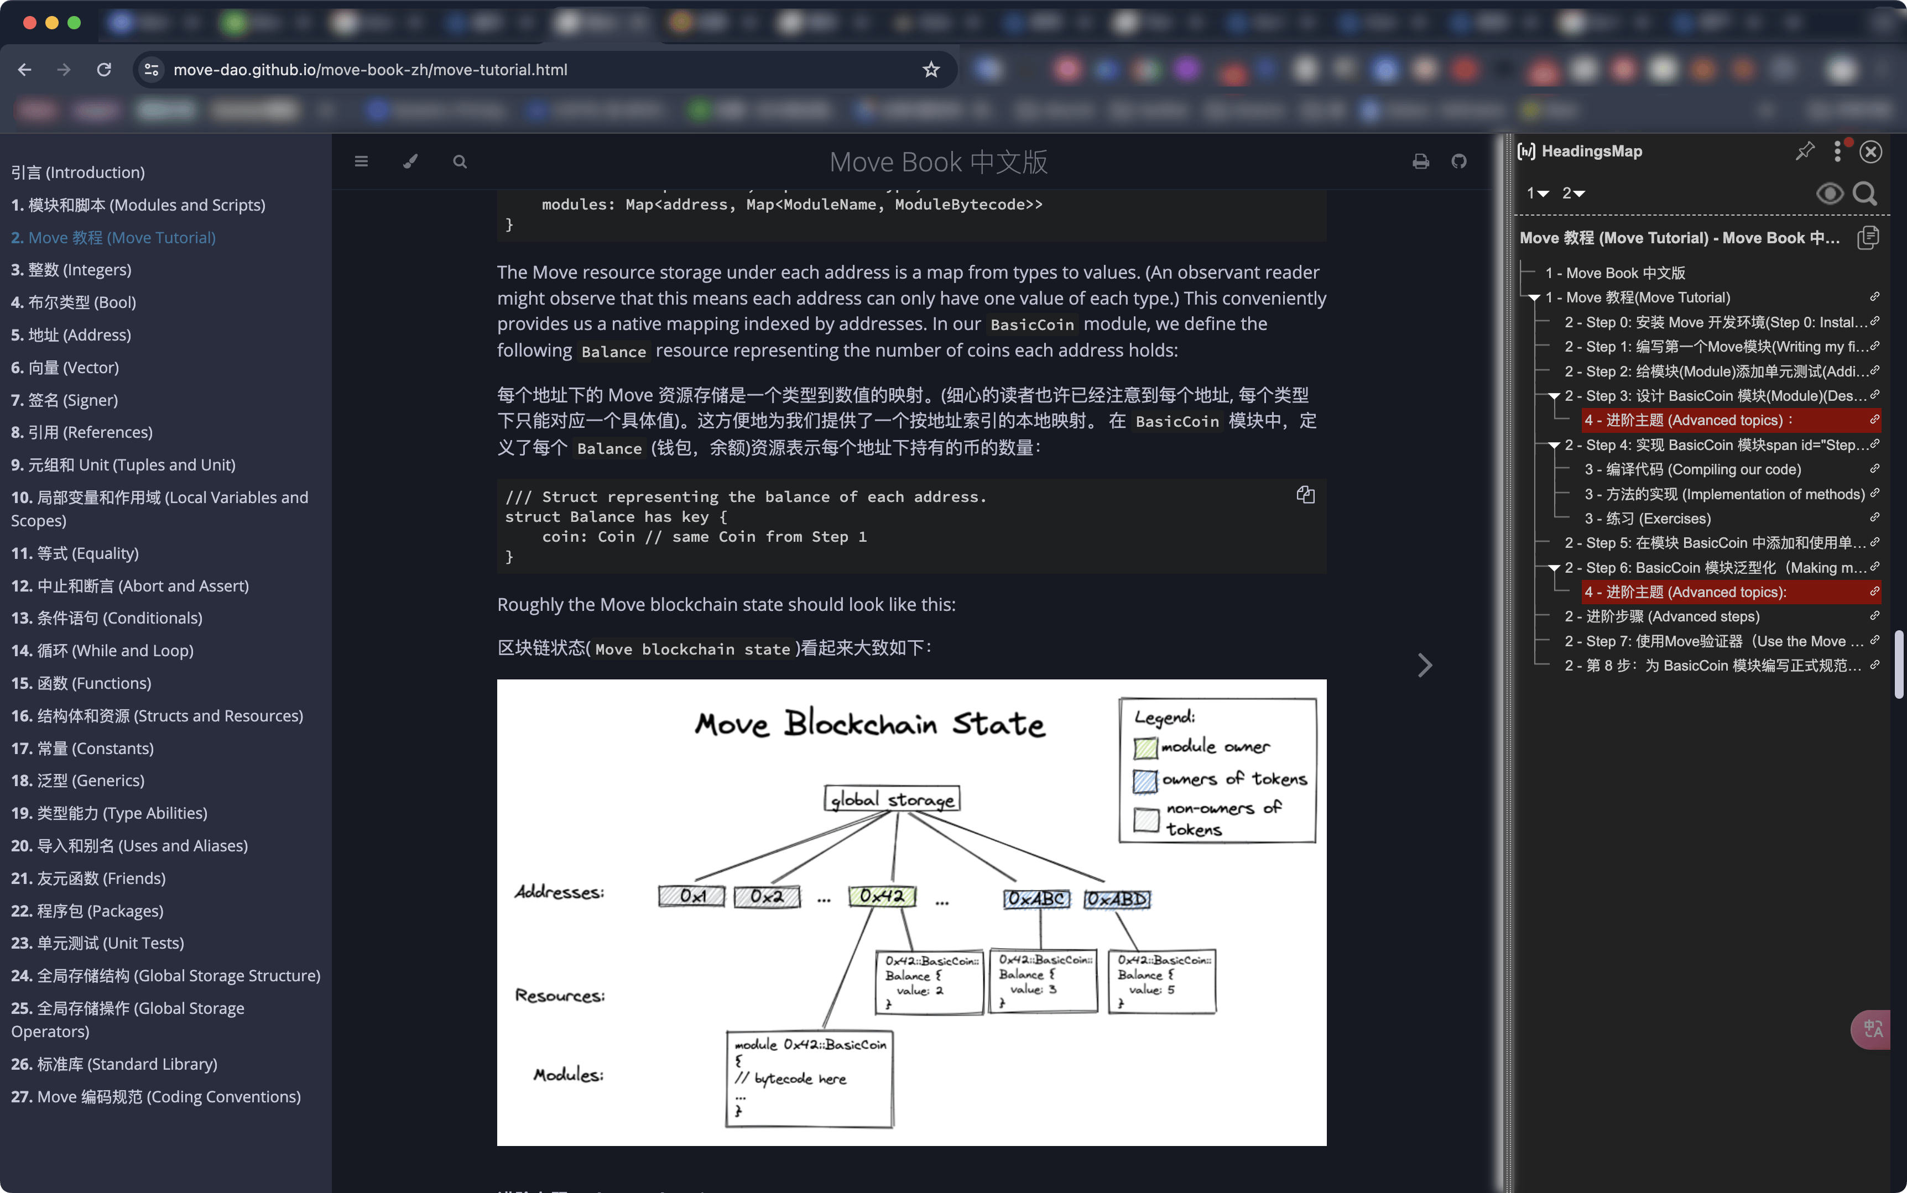The image size is (1907, 1193).
Task: Click the browser address bar URL
Action: 370,70
